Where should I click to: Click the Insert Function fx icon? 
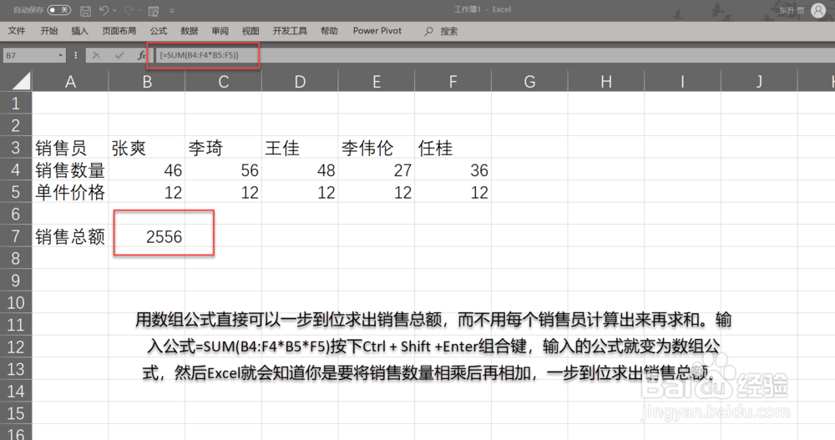pos(141,55)
